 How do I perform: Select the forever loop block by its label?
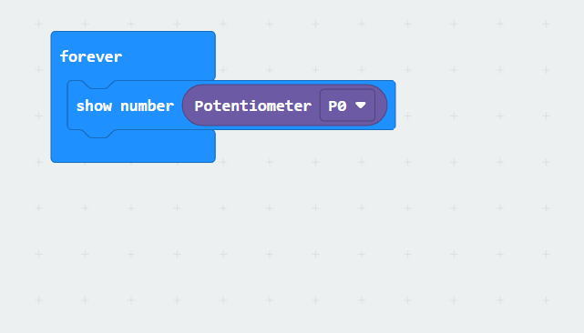[x=91, y=57]
